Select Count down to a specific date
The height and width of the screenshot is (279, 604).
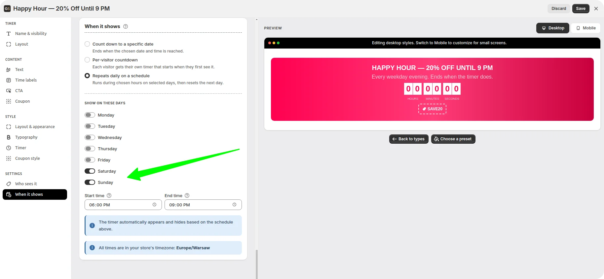pyautogui.click(x=87, y=44)
